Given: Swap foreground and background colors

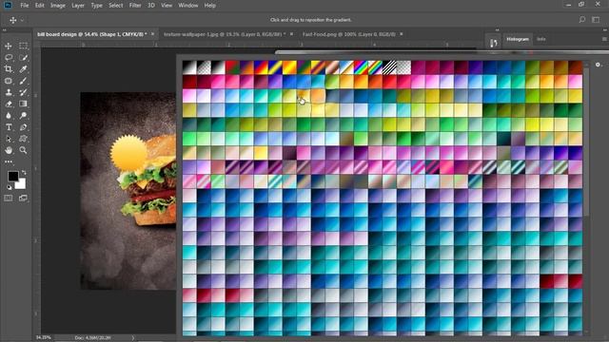Looking at the screenshot, I should coord(24,172).
